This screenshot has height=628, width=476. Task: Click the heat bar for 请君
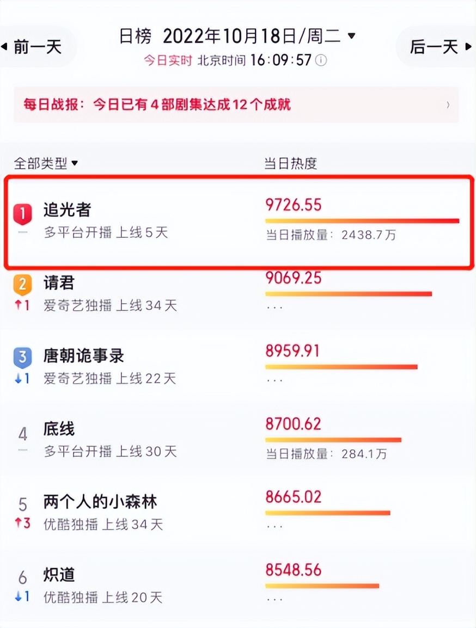tap(349, 294)
